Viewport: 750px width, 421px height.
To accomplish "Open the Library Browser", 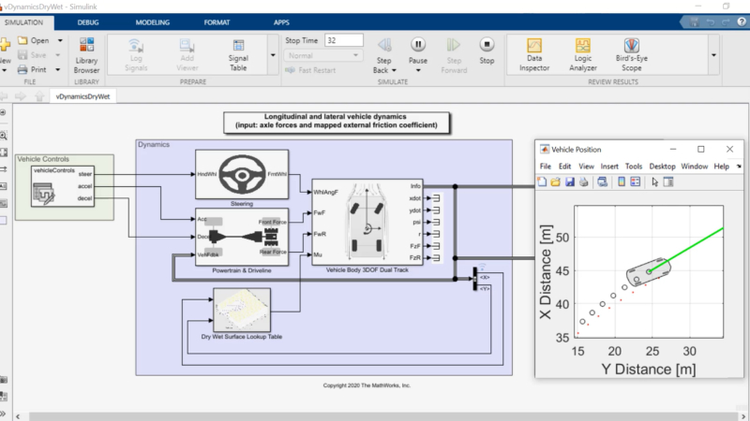I will point(86,55).
